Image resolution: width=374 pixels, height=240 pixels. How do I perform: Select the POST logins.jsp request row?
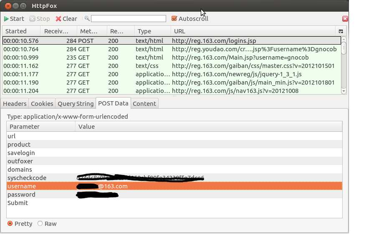coord(172,41)
